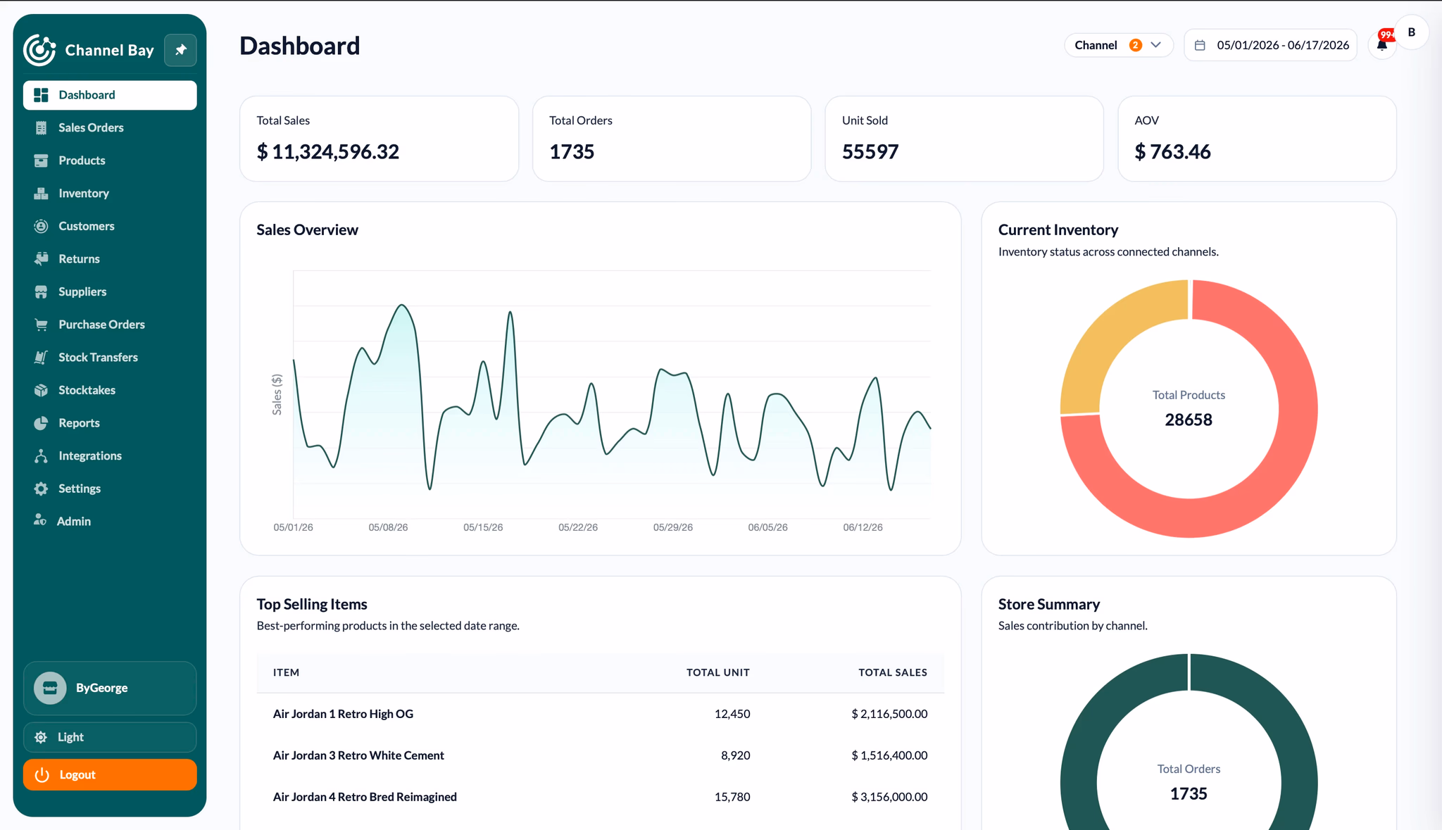Click the Channel dropdown chevron arrow
The height and width of the screenshot is (830, 1442).
pyautogui.click(x=1155, y=45)
